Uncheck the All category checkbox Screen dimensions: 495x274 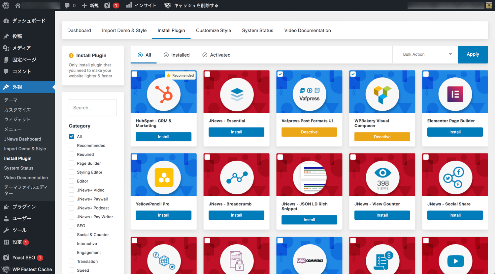pos(71,136)
